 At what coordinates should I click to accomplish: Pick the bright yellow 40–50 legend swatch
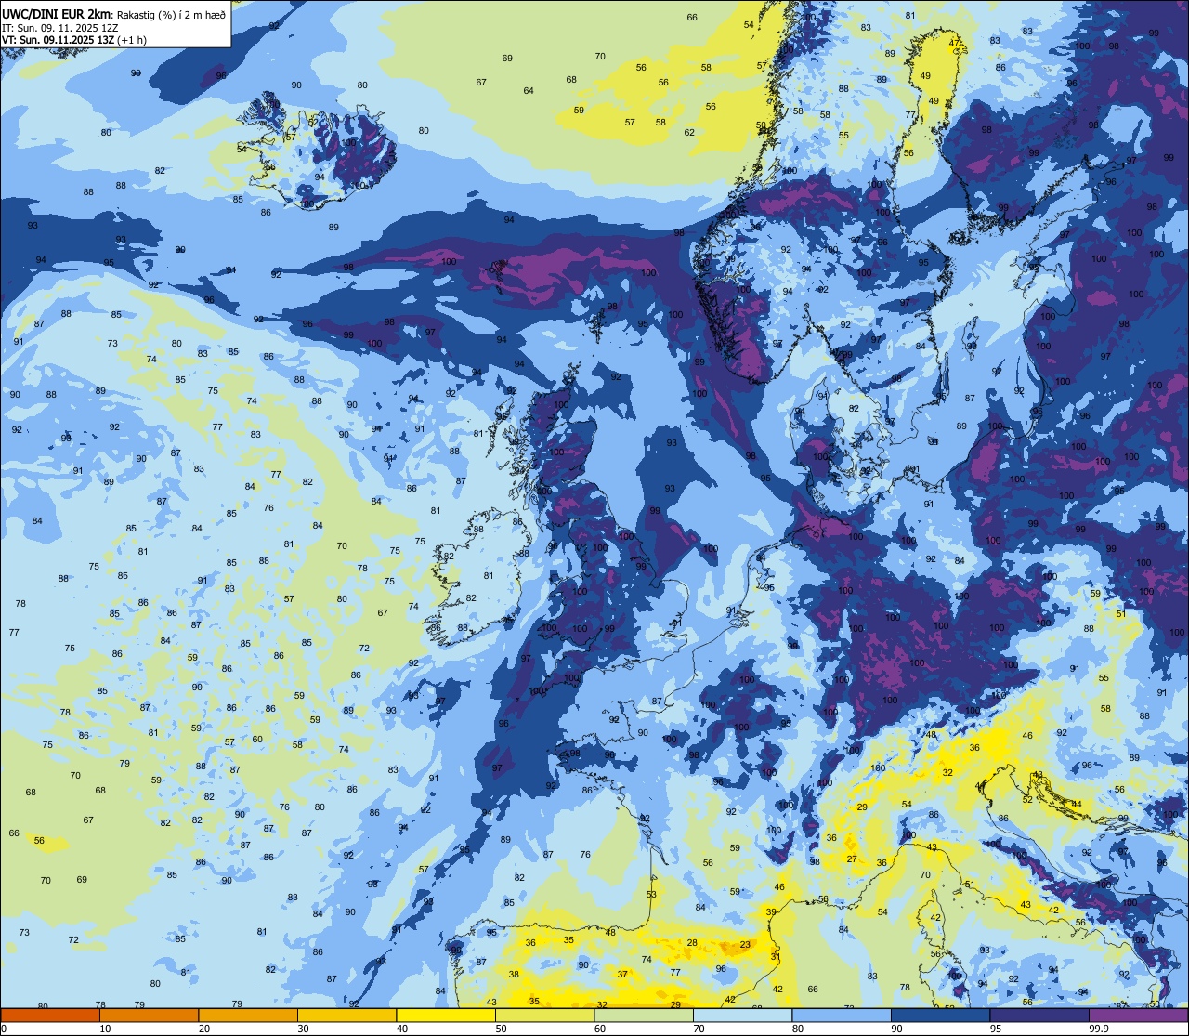[x=446, y=1015]
